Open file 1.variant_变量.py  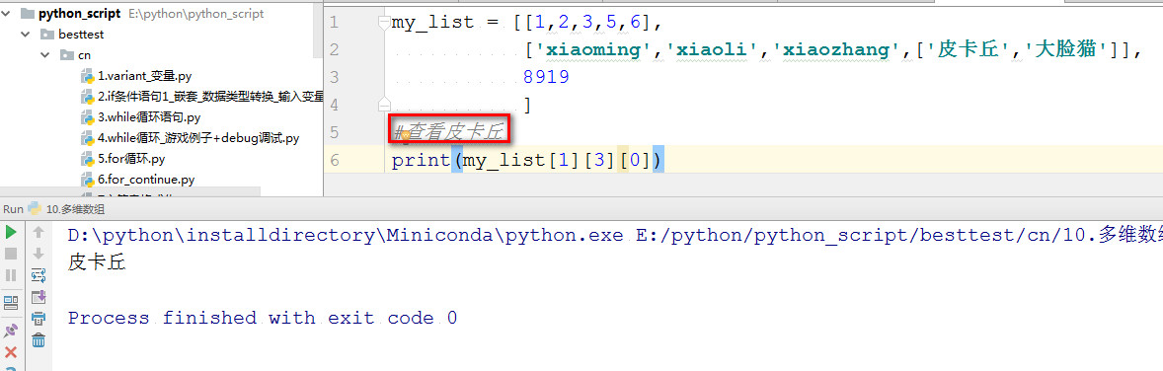click(144, 76)
